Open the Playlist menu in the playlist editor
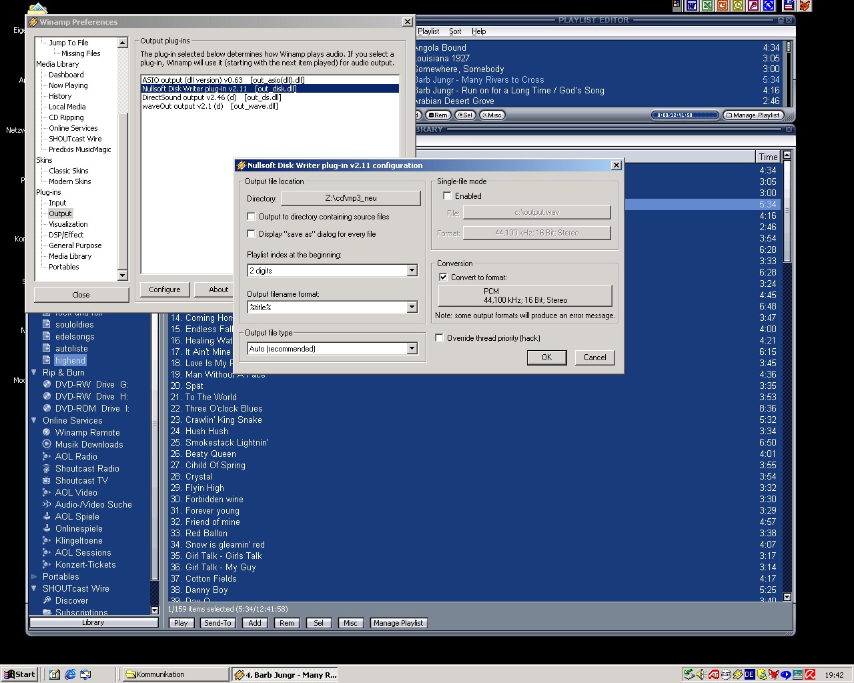The image size is (854, 683). pos(428,31)
